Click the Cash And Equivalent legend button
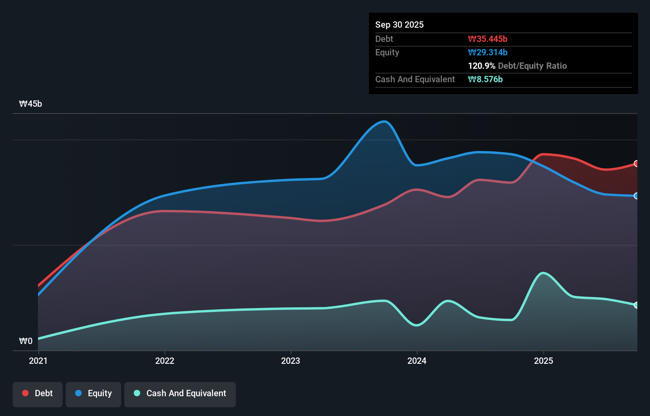 click(x=186, y=393)
